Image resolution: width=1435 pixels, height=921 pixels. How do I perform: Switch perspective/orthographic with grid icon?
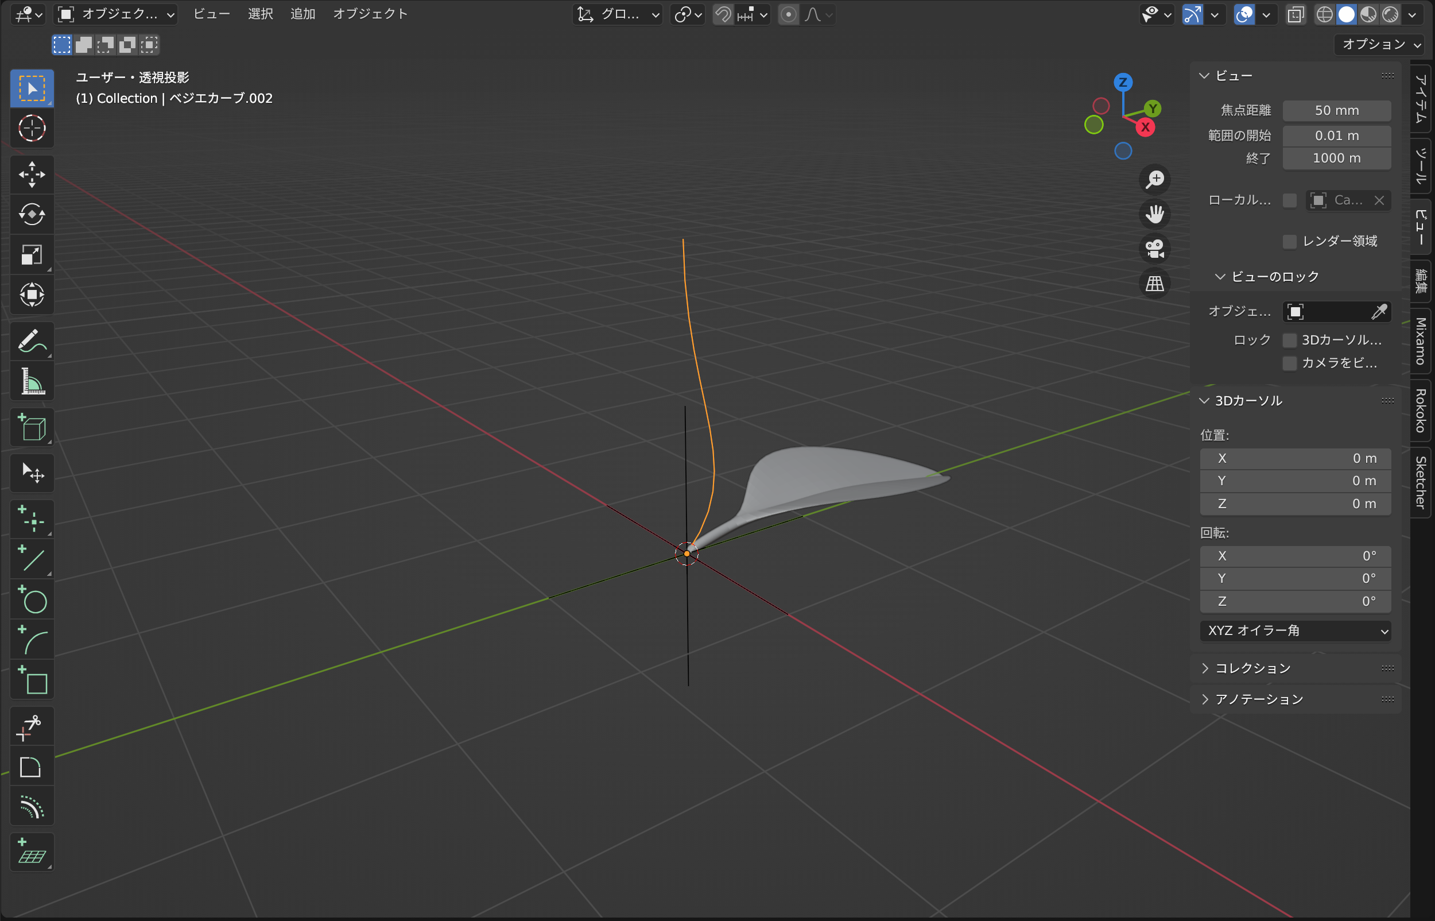(1155, 284)
